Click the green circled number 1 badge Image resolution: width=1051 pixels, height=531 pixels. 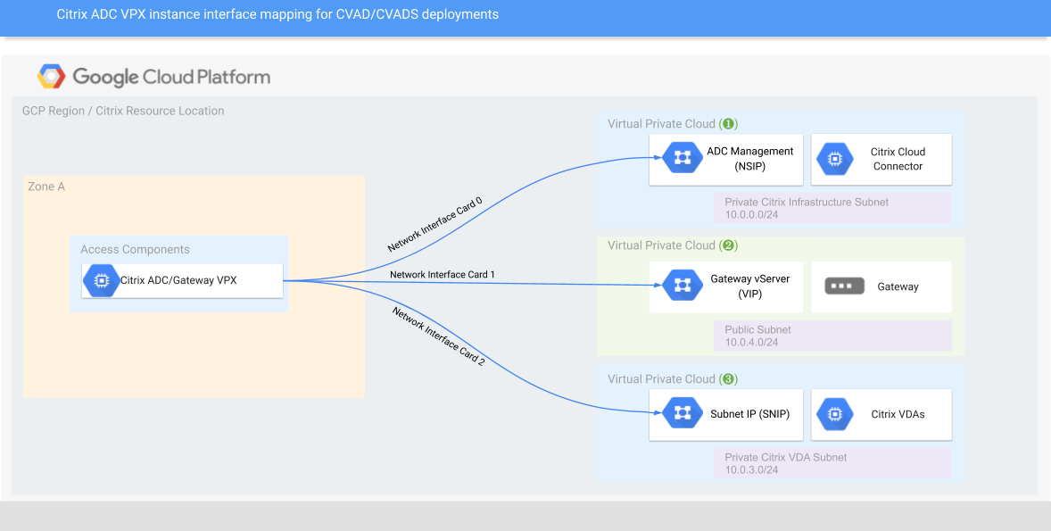tap(728, 124)
